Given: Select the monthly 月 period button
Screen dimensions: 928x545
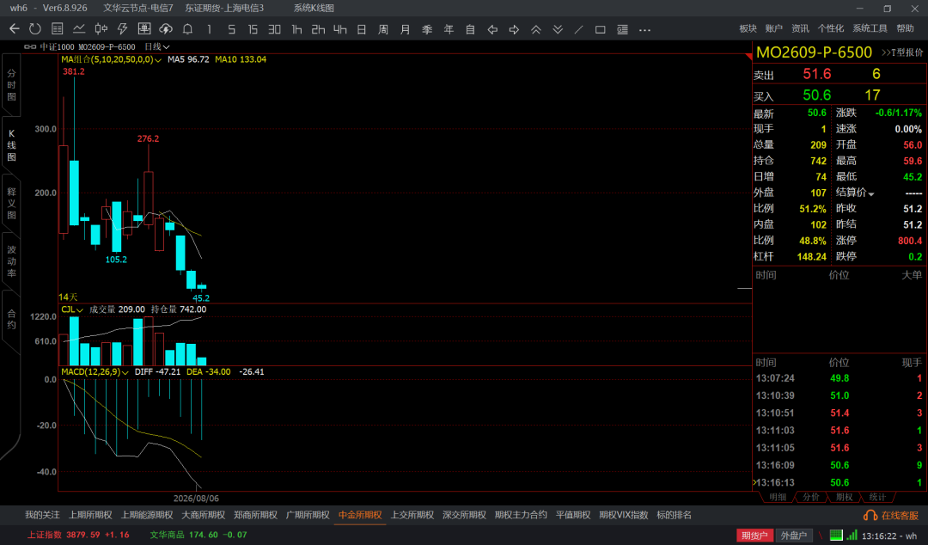Looking at the screenshot, I should [x=405, y=29].
